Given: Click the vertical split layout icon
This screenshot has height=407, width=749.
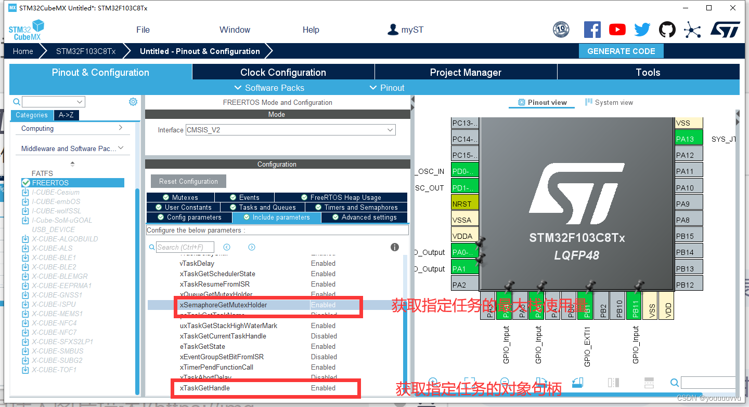Looking at the screenshot, I should [613, 383].
